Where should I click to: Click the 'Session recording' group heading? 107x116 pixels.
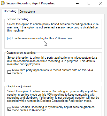click(18, 19)
